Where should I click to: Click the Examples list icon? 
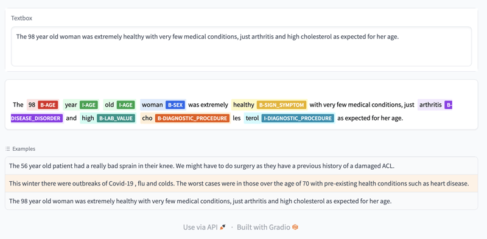(8, 149)
